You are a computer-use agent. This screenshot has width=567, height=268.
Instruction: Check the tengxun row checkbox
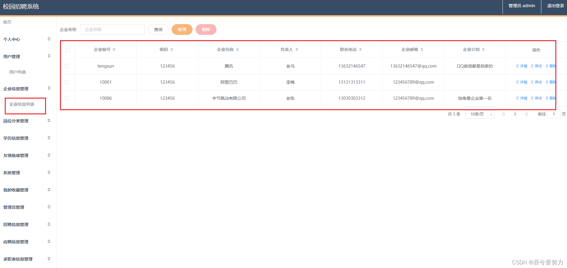tap(67, 66)
